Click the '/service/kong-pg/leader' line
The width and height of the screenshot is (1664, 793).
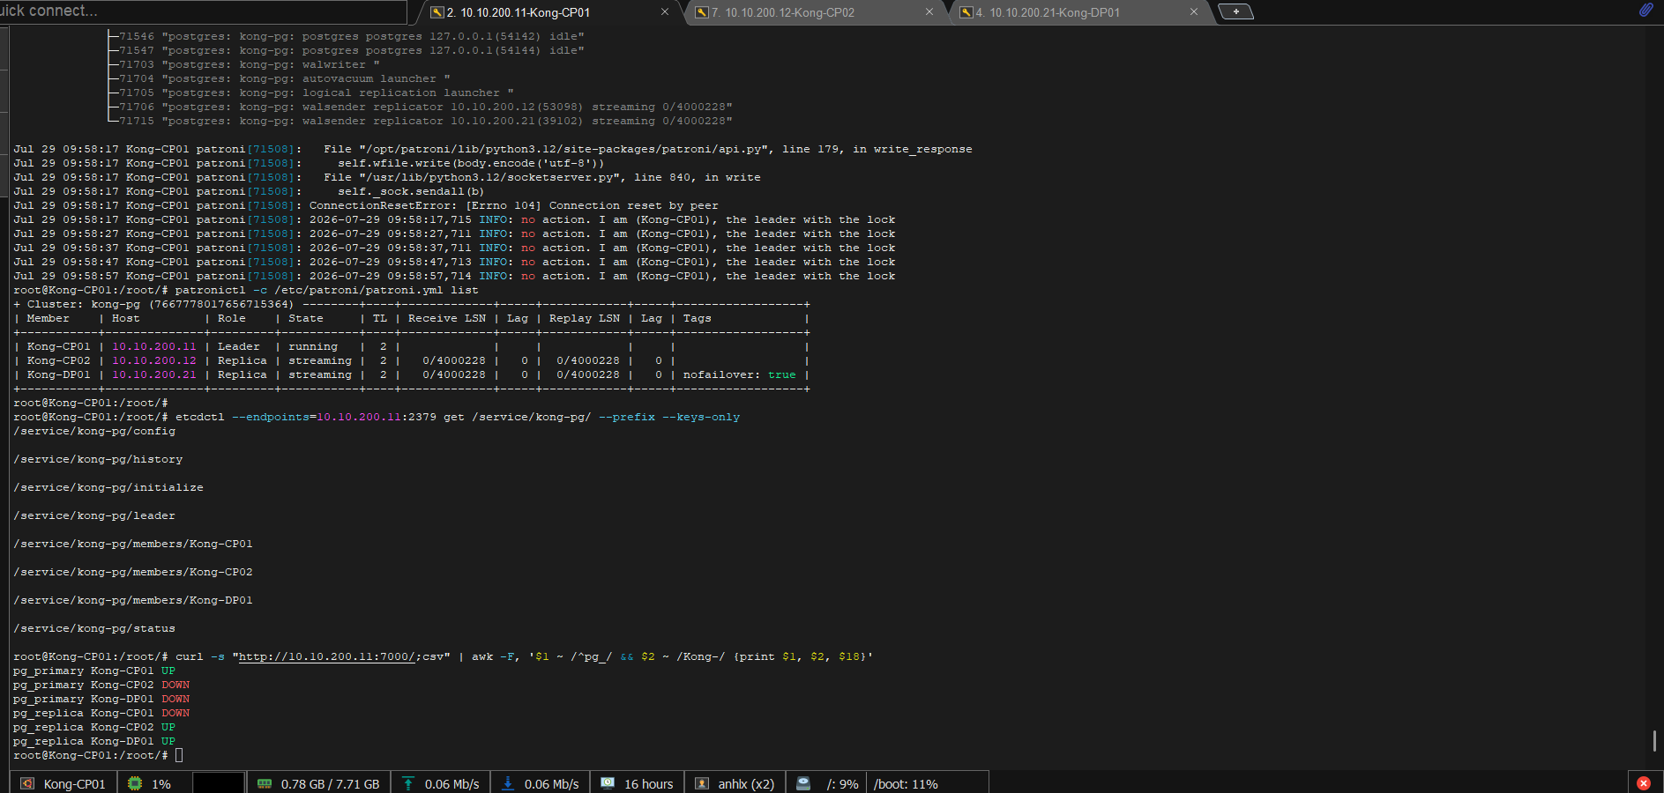pyautogui.click(x=94, y=515)
